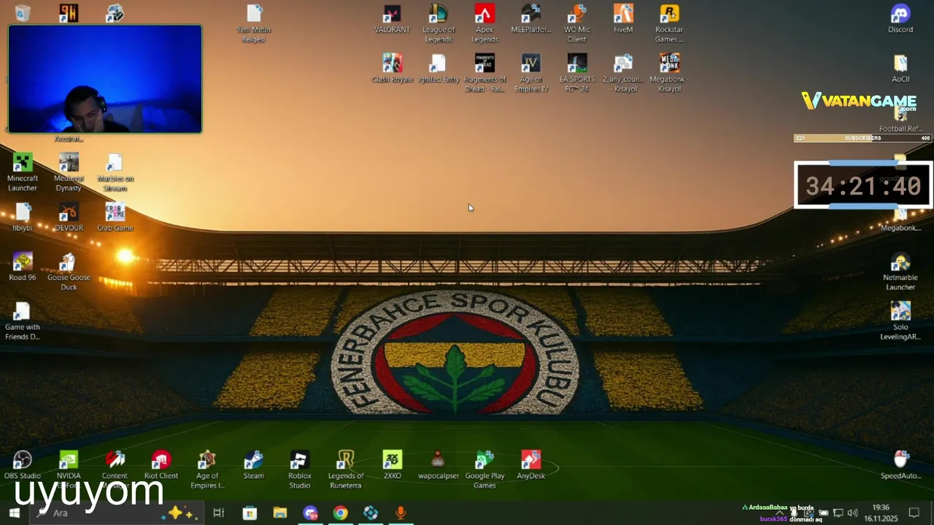Open the Ignited Entry file
The image size is (934, 525).
(x=439, y=69)
